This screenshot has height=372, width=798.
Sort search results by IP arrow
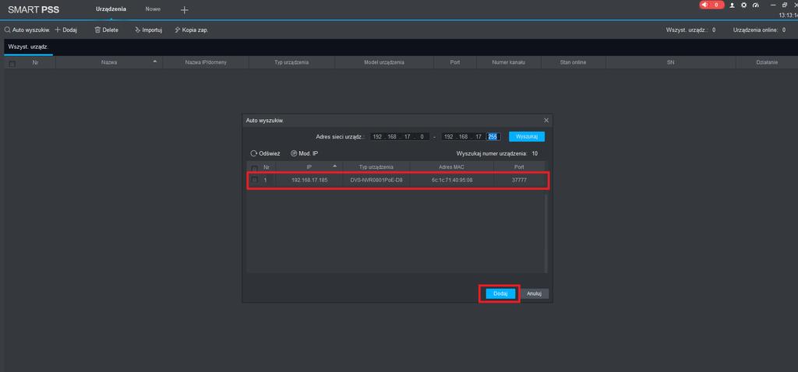pos(335,167)
